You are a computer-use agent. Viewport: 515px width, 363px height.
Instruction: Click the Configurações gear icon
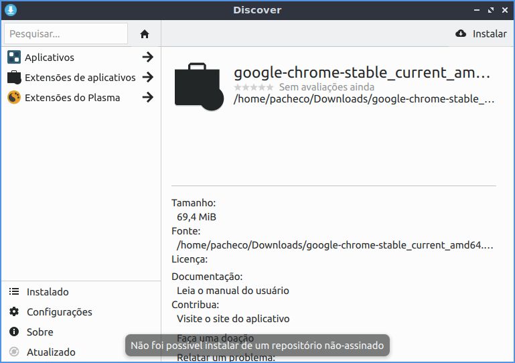tap(14, 311)
